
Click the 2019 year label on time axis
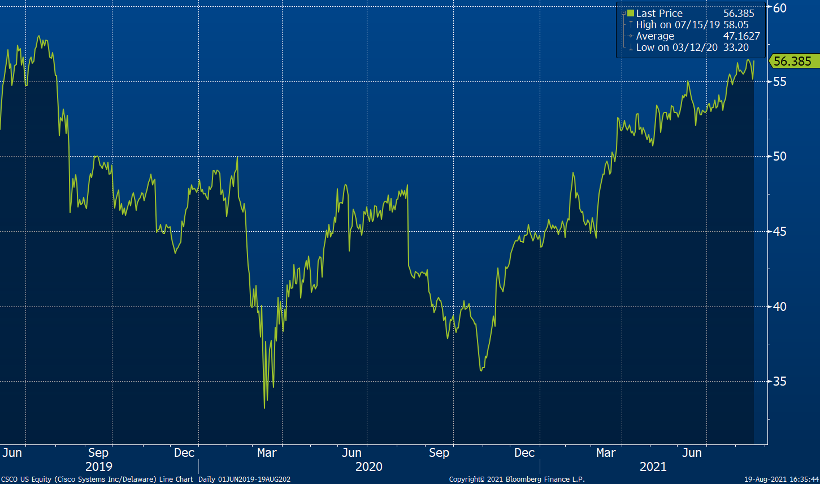click(99, 467)
